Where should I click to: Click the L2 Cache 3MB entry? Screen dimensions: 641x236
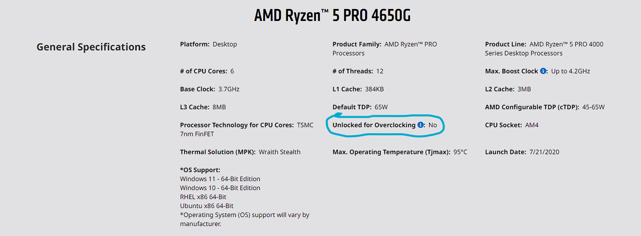508,89
